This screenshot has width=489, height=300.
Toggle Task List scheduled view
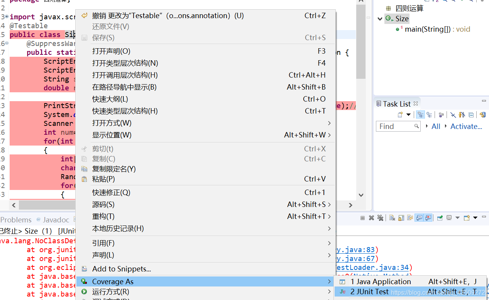429,115
